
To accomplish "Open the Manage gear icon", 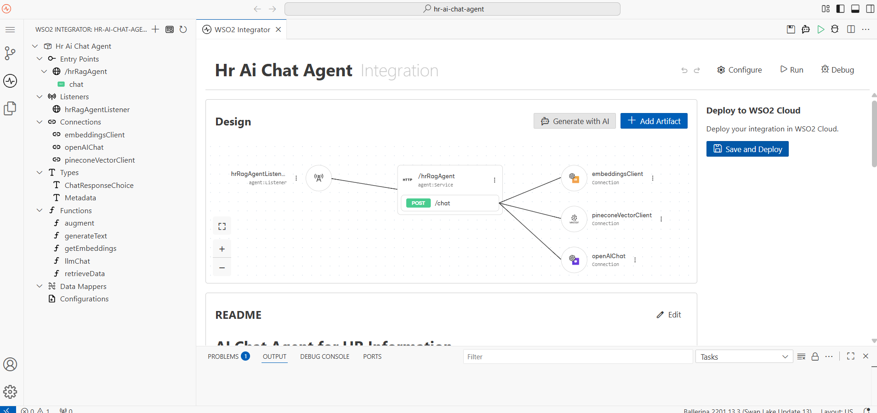I will tap(10, 391).
